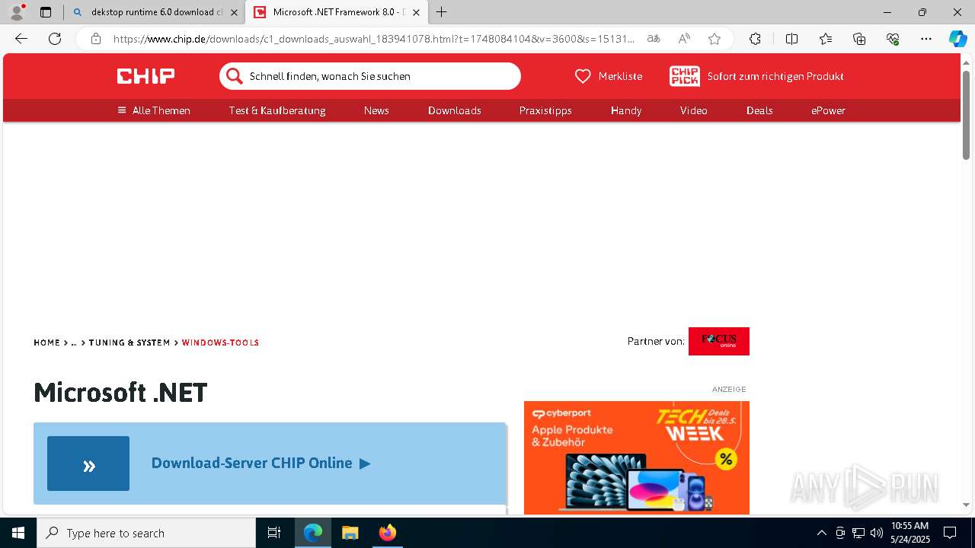Open the tab actions menu icon

click(x=46, y=12)
